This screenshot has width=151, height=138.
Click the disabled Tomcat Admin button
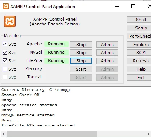pos(107,78)
